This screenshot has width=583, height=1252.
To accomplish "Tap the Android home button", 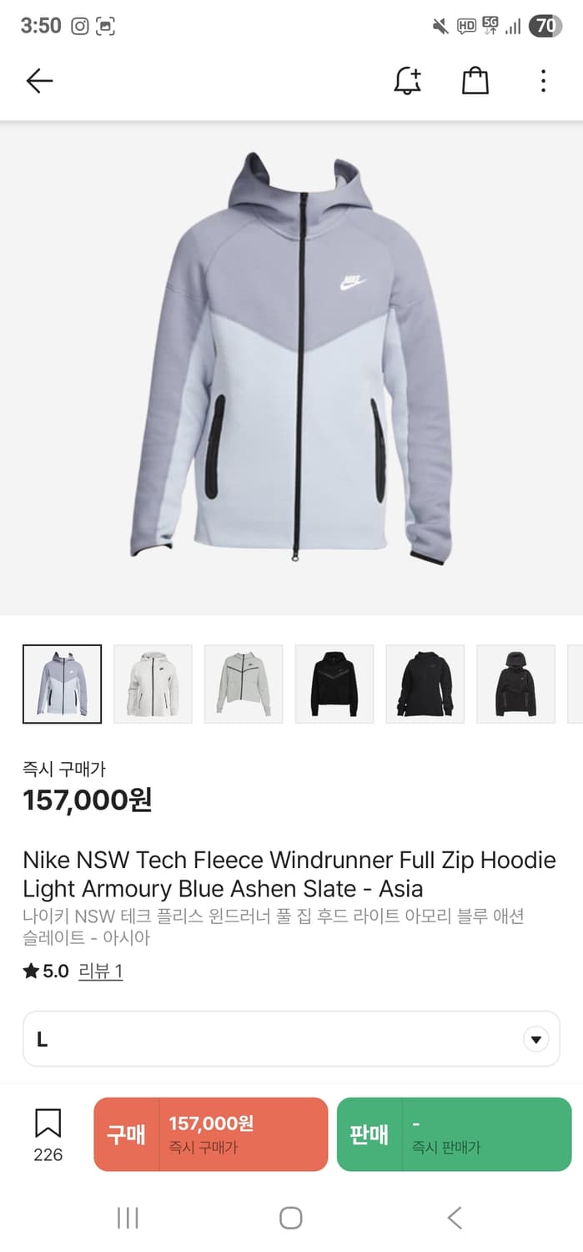I will click(x=291, y=1218).
